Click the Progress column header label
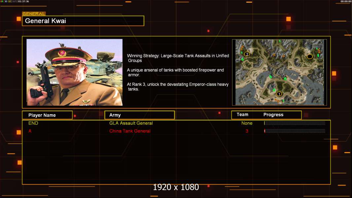Image resolution: width=352 pixels, height=198 pixels. tap(273, 115)
